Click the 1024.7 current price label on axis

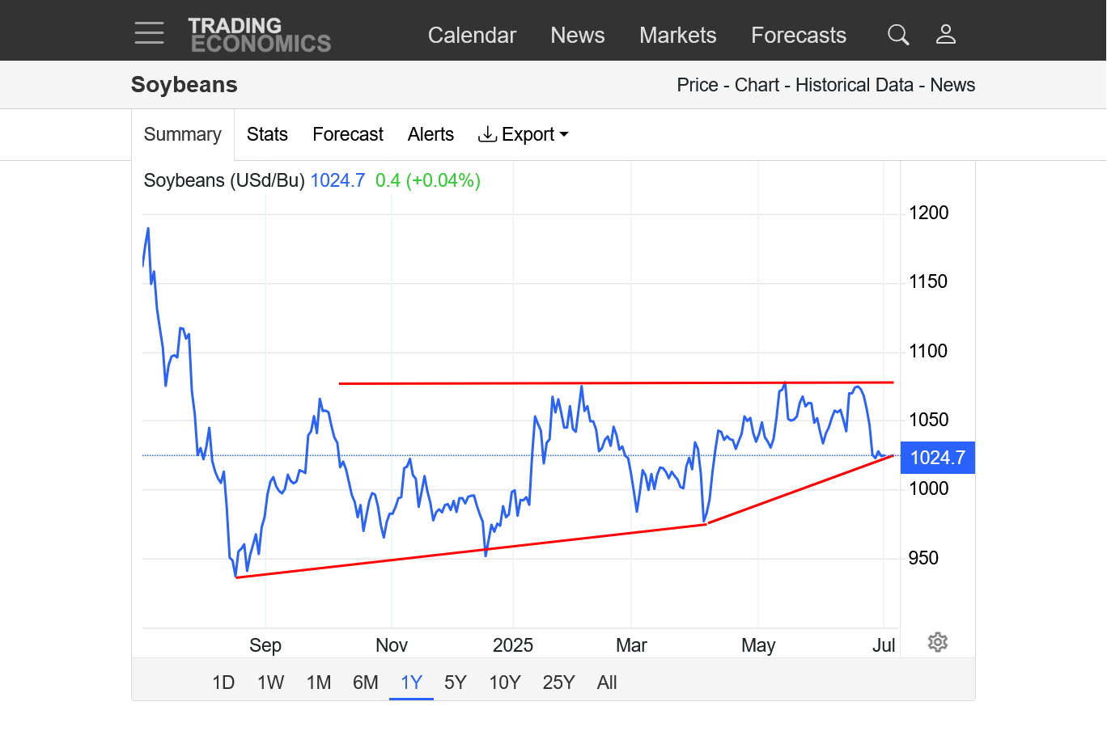[938, 458]
